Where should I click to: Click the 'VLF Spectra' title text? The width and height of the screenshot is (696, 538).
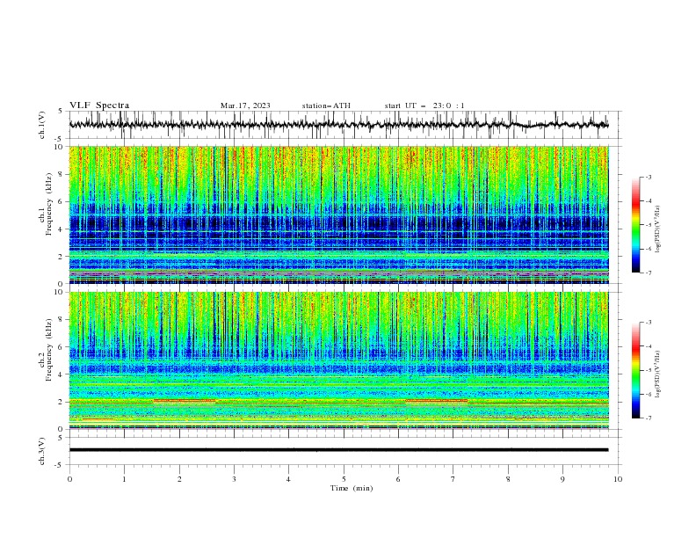(99, 105)
